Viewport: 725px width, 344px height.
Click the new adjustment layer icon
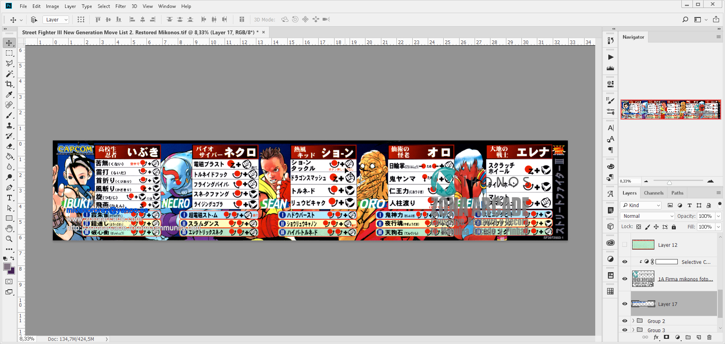(x=677, y=337)
